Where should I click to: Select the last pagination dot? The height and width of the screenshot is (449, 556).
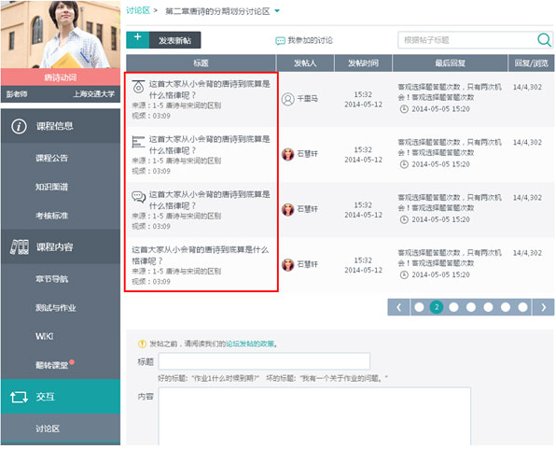point(522,307)
